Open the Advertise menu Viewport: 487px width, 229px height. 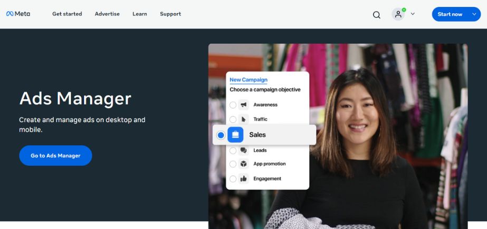pyautogui.click(x=107, y=14)
